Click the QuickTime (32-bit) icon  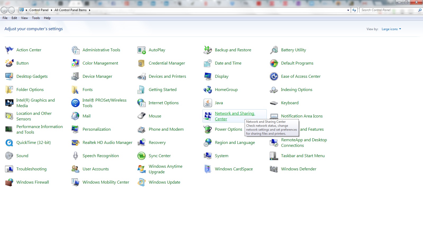pos(9,143)
